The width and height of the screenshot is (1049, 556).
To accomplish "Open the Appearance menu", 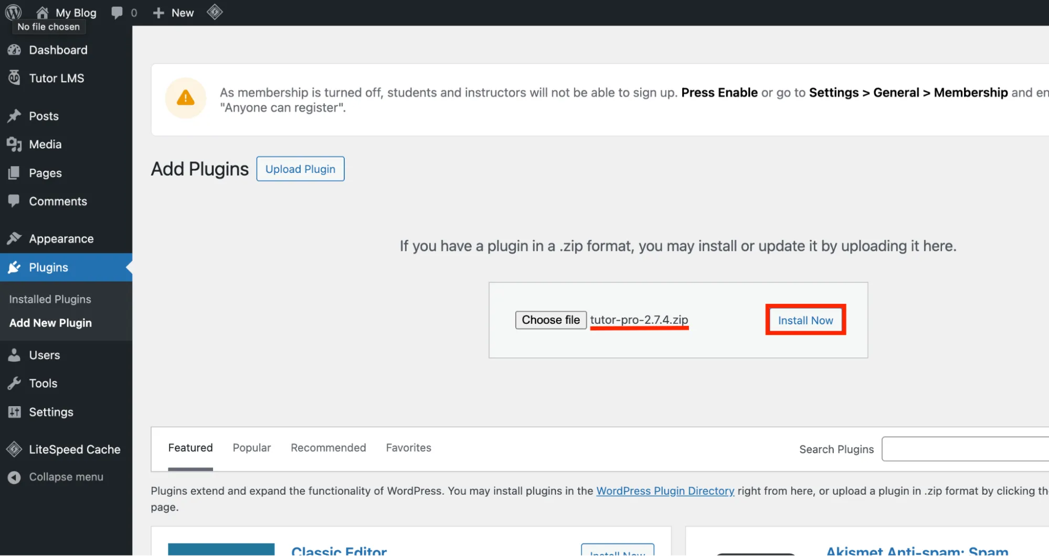I will 61,238.
